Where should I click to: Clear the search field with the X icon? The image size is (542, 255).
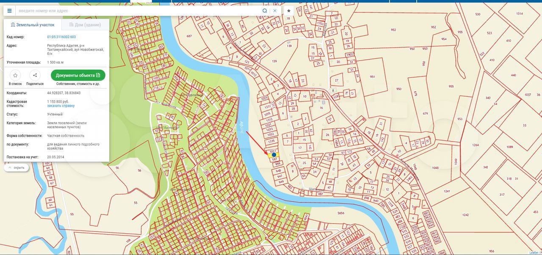[x=275, y=11]
